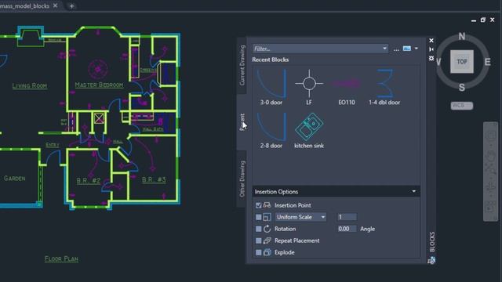The height and width of the screenshot is (282, 502).
Task: Click the scale icon beside Uniform Scale
Action: (267, 217)
